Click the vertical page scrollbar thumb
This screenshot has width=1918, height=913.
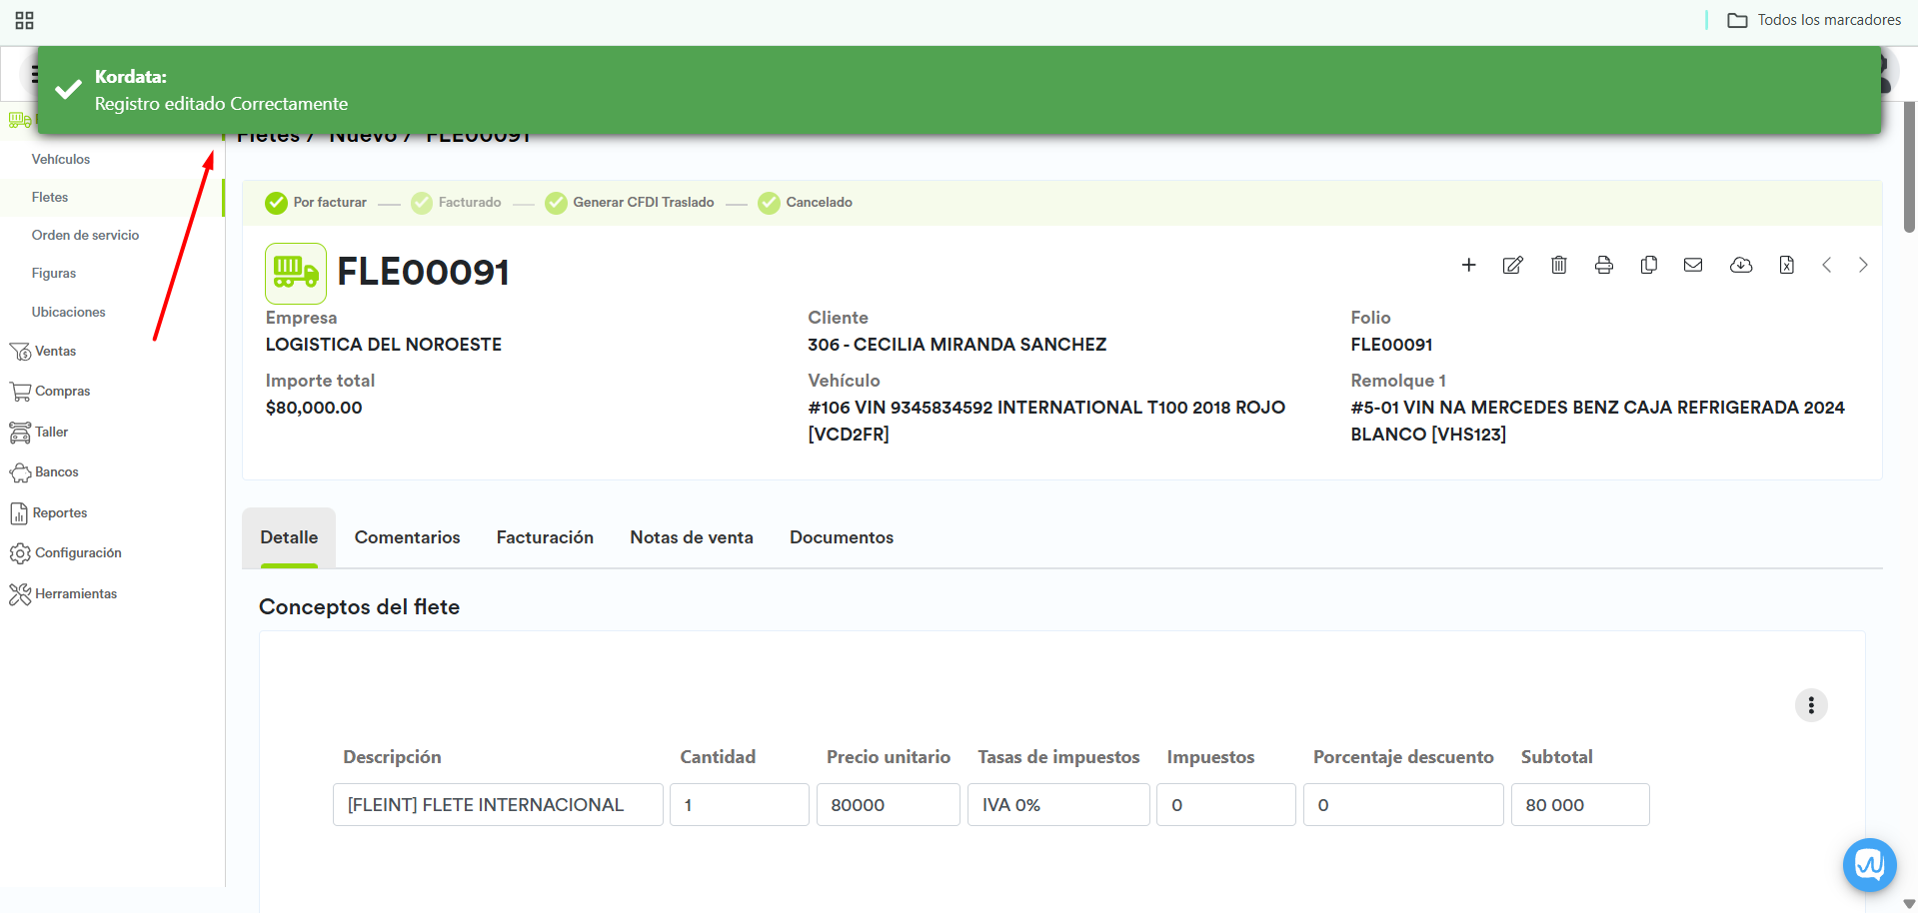[1909, 165]
